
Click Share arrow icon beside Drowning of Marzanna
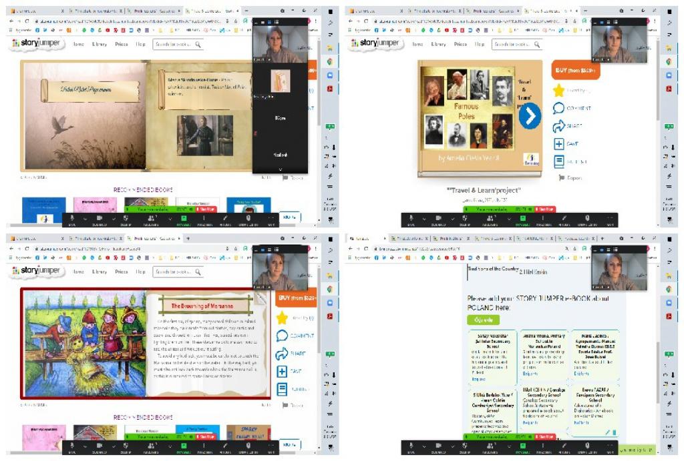(282, 354)
